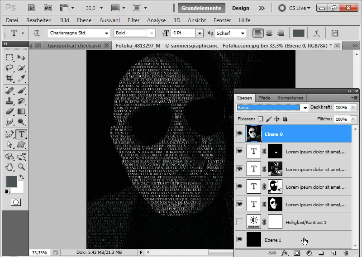Image resolution: width=362 pixels, height=257 pixels.
Task: Select the Move tool
Action: [21, 57]
